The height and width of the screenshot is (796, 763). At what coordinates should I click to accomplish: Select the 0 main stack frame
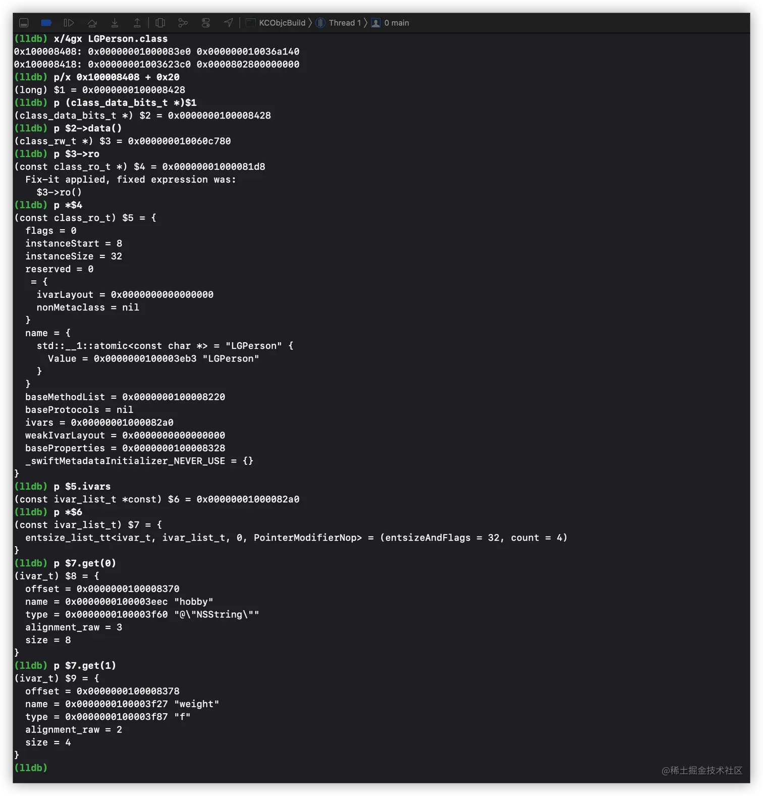pos(396,23)
